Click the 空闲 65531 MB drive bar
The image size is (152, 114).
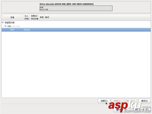coord(76,8)
